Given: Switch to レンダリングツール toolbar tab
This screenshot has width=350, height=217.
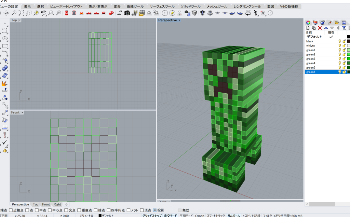Looking at the screenshot, I should point(247,6).
